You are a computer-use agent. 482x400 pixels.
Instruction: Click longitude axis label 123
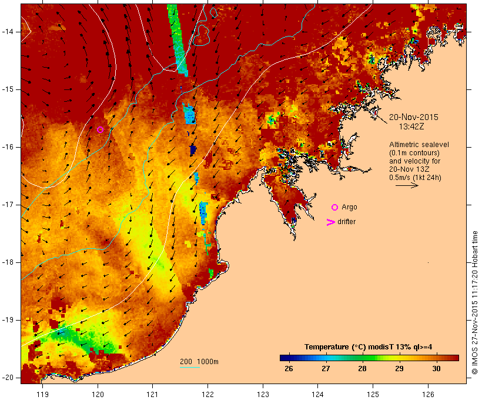click(x=263, y=395)
